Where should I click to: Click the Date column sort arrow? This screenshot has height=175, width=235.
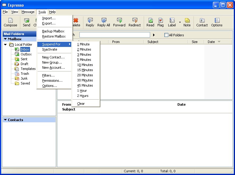pos(219,41)
